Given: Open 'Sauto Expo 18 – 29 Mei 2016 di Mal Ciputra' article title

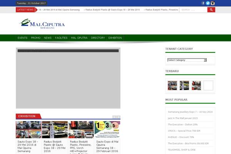Looking at the screenshot, I should click(28, 146).
